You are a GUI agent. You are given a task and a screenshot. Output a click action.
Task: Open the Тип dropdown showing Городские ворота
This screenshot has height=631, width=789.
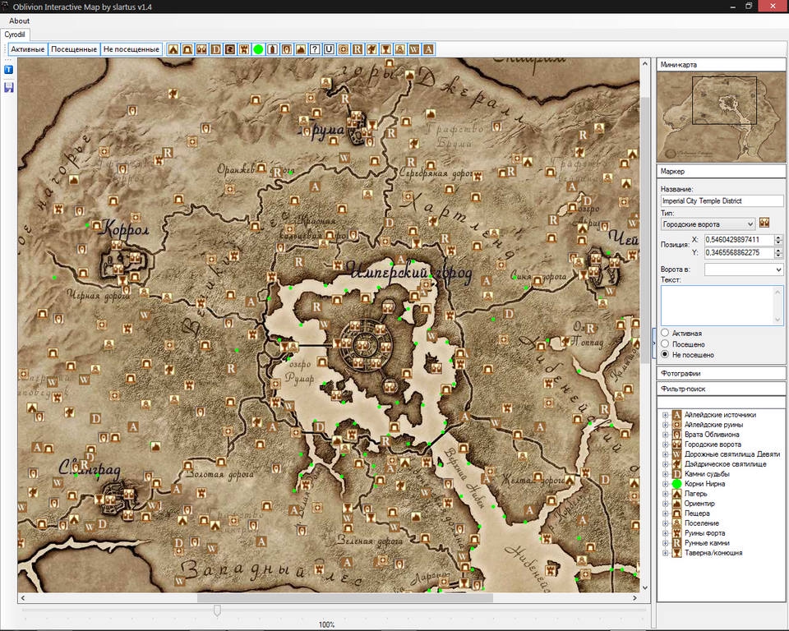tap(708, 223)
